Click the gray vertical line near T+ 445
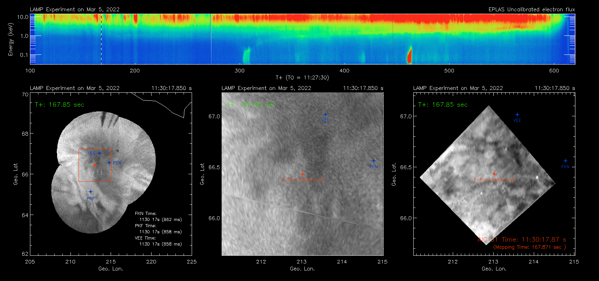 point(393,39)
